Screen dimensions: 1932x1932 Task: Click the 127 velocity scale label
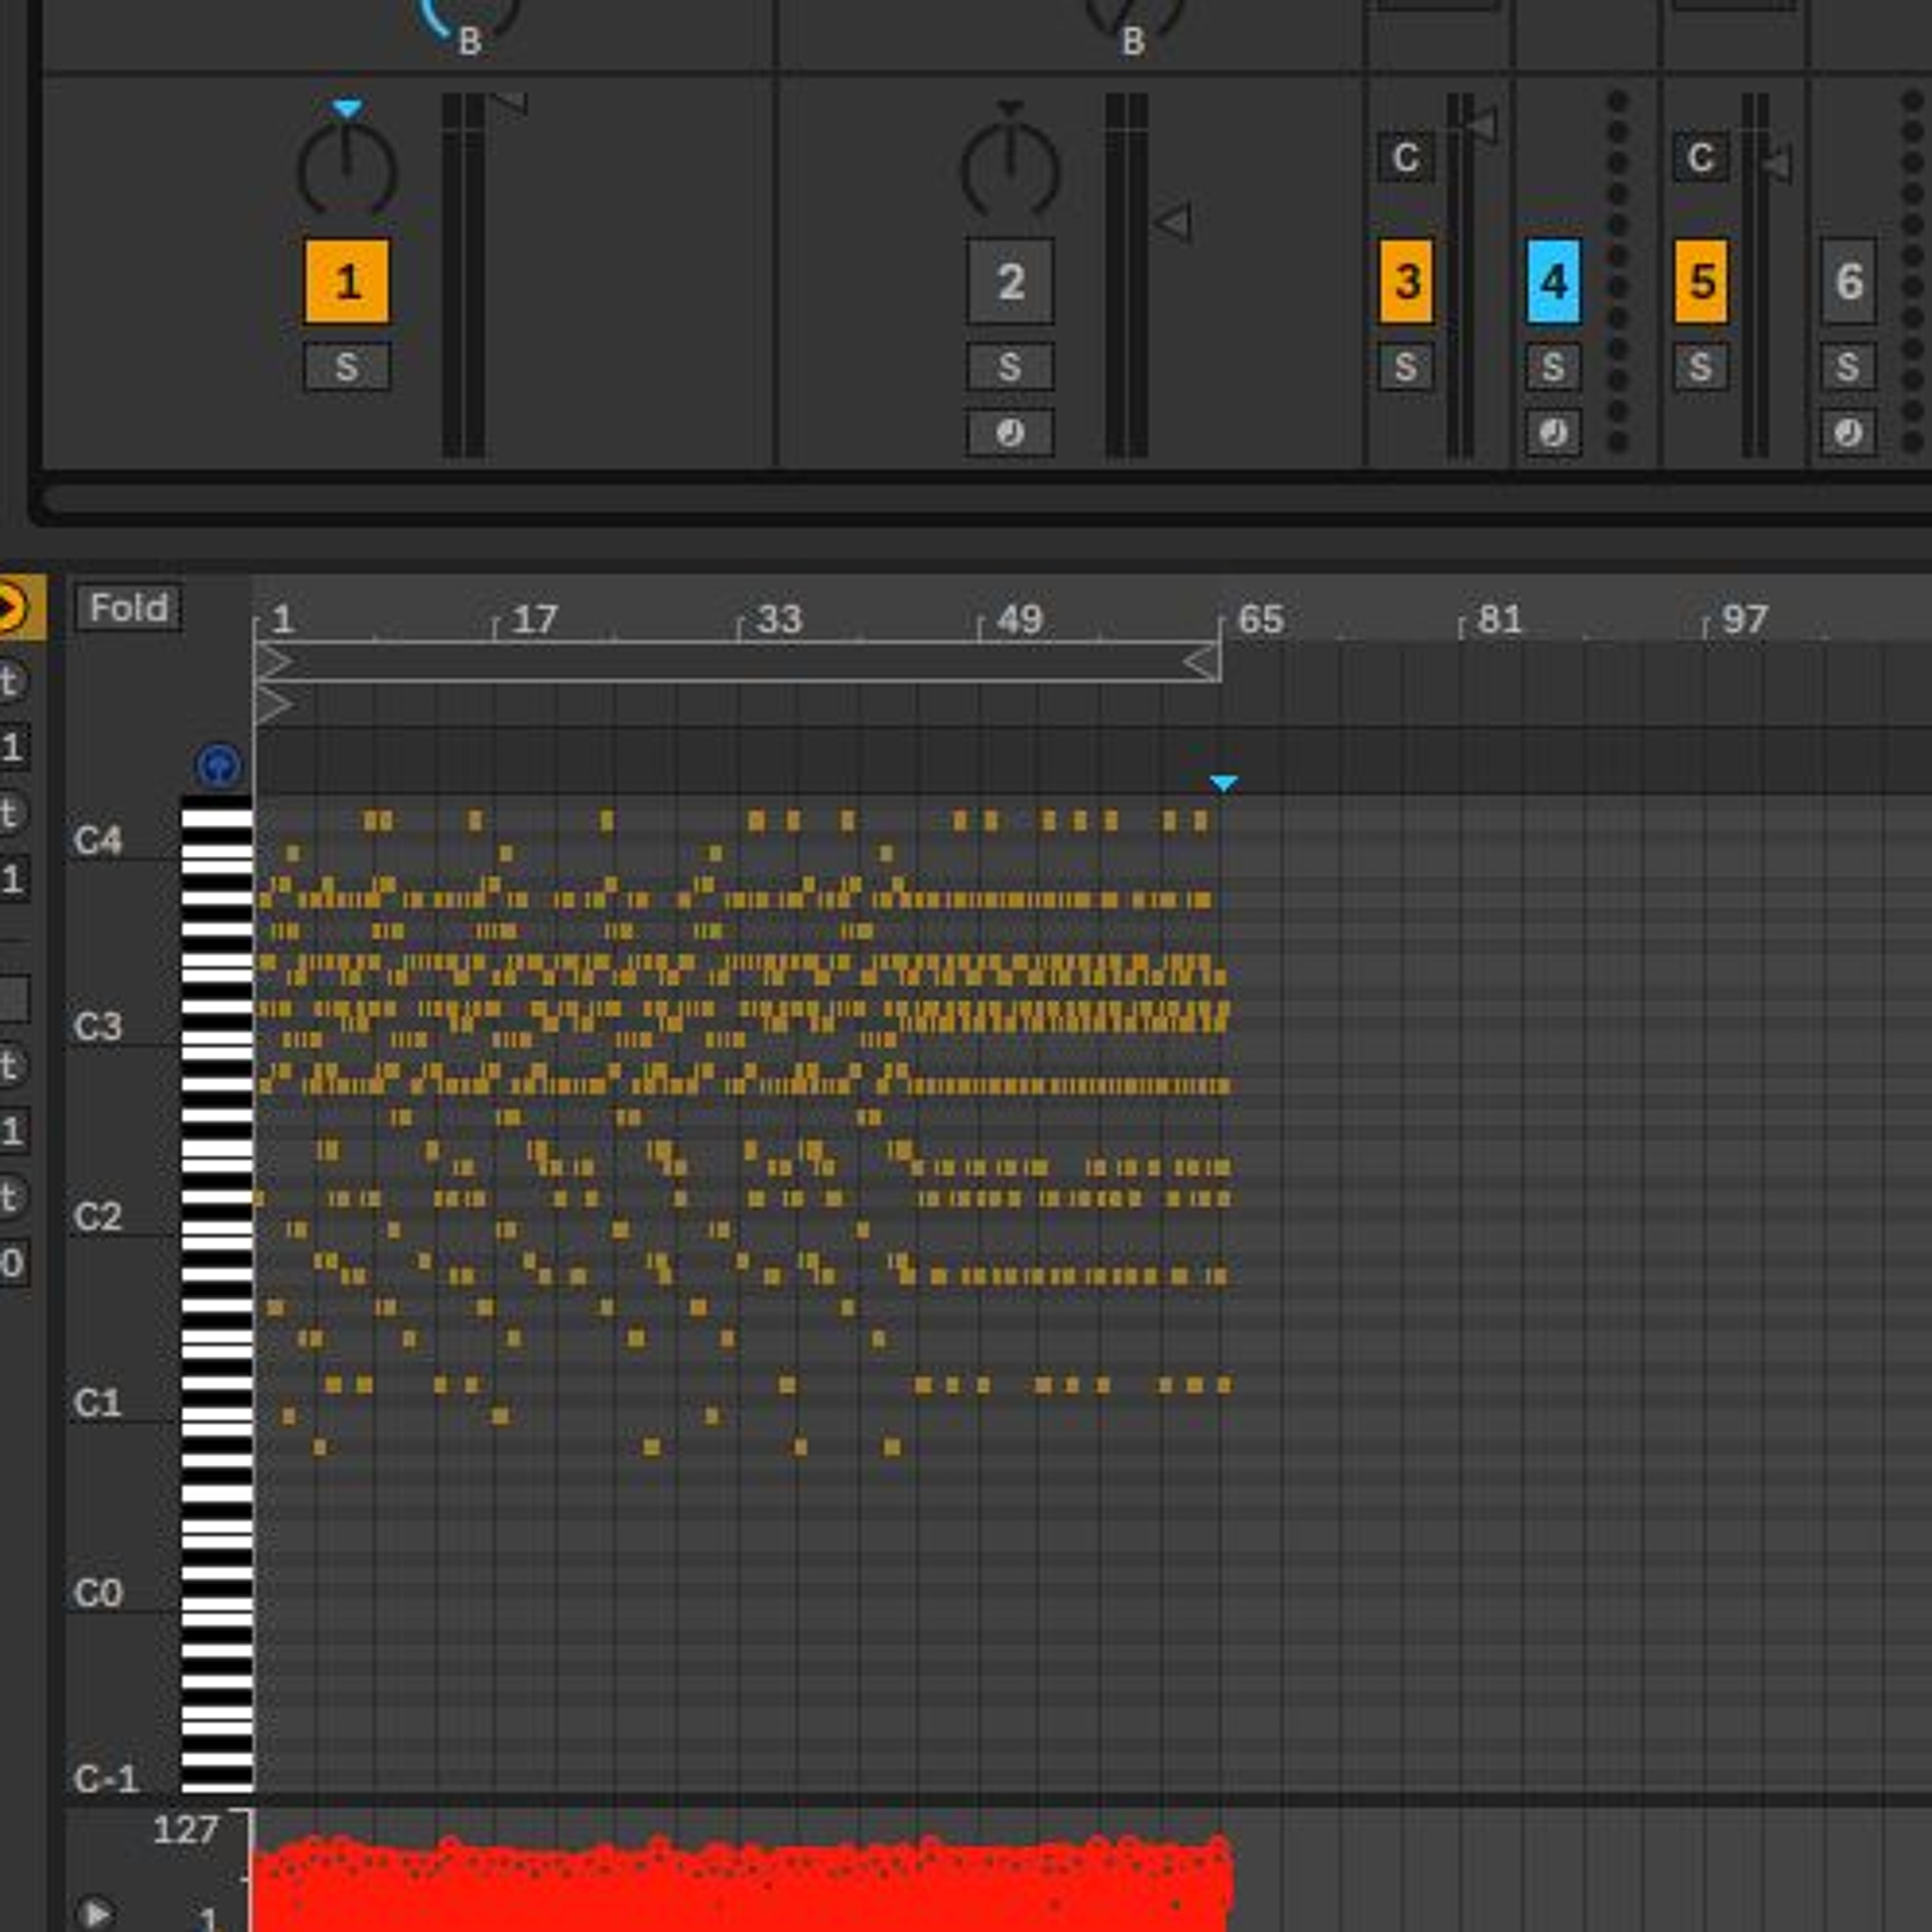coord(185,1830)
